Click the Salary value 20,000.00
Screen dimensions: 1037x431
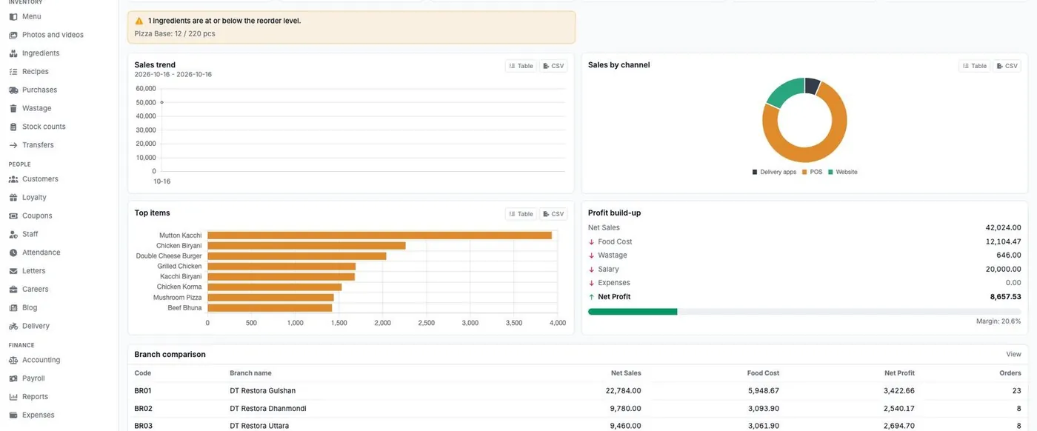pyautogui.click(x=1003, y=270)
